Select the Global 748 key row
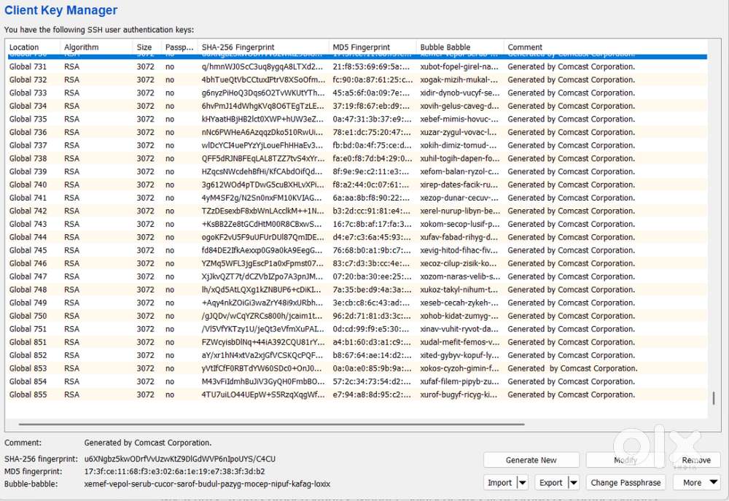Screen dimensions: 729x501 pos(356,290)
